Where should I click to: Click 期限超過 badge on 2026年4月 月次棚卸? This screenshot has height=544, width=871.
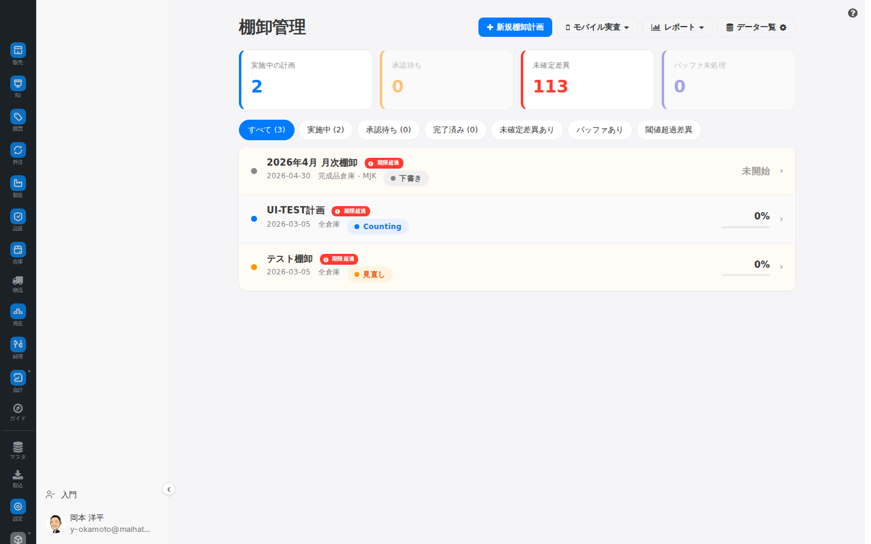(384, 163)
